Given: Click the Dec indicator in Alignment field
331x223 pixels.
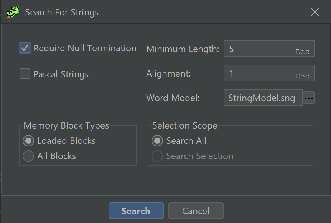Looking at the screenshot, I should 303,77.
